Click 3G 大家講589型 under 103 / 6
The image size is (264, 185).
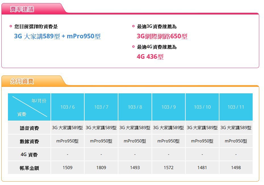(x=67, y=128)
